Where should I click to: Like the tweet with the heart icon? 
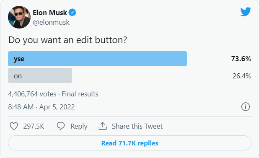click(x=14, y=126)
